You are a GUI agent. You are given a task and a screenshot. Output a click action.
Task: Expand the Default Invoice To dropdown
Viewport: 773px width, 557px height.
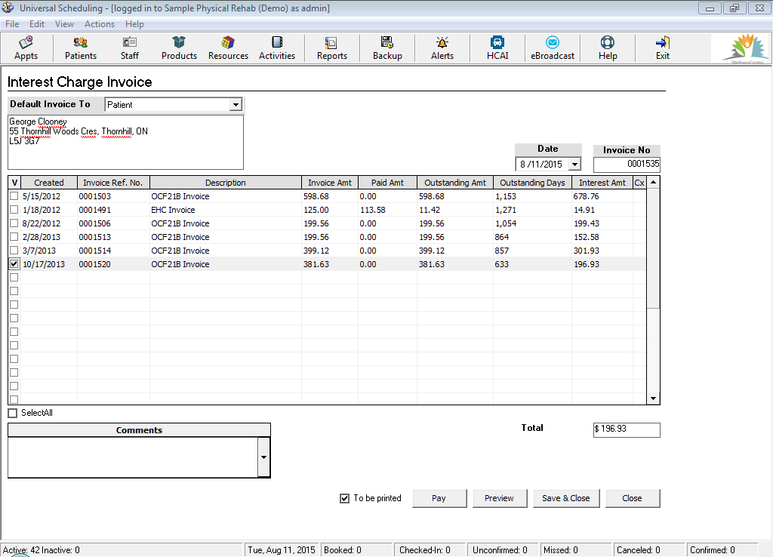(236, 104)
